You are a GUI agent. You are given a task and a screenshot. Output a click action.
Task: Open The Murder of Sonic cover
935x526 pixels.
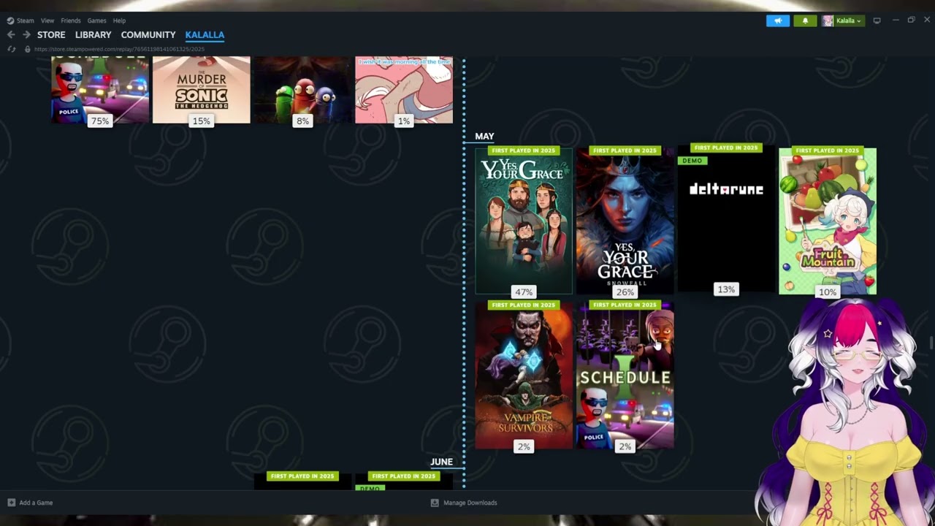(x=202, y=90)
